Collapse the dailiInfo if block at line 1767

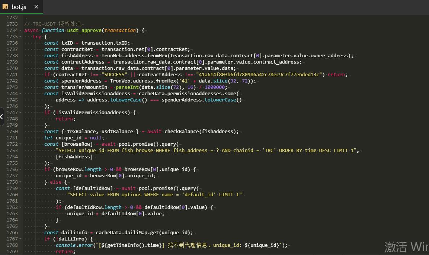tap(19, 239)
